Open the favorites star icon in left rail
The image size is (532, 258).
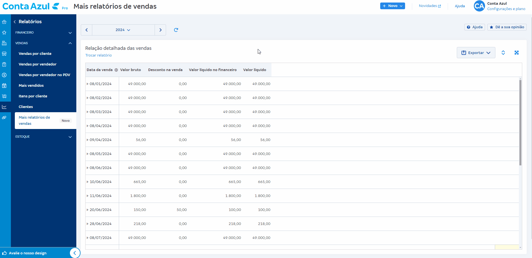pos(4,32)
